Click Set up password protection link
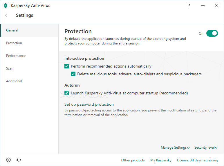Screen dimensions: 224x166 coord(89,104)
